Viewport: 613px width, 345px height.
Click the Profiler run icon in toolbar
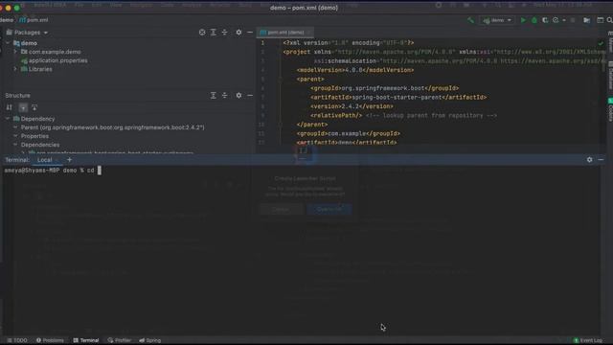coord(556,20)
